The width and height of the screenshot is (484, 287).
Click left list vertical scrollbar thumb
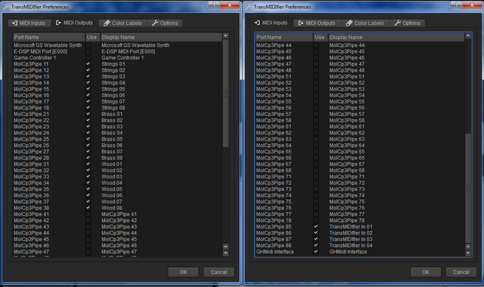225,93
